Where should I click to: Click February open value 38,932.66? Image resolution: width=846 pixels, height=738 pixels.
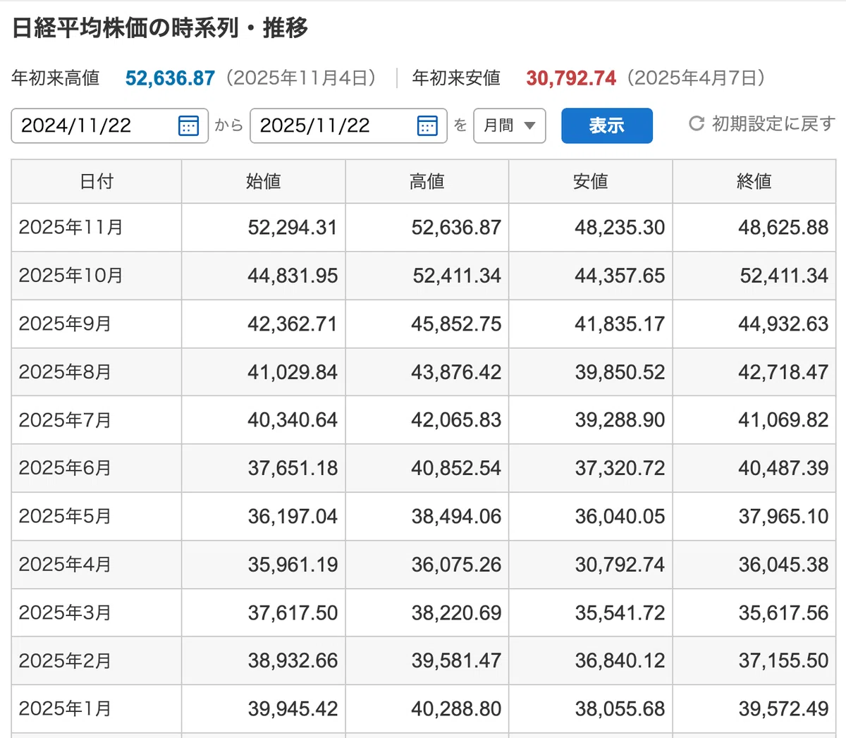click(x=293, y=660)
